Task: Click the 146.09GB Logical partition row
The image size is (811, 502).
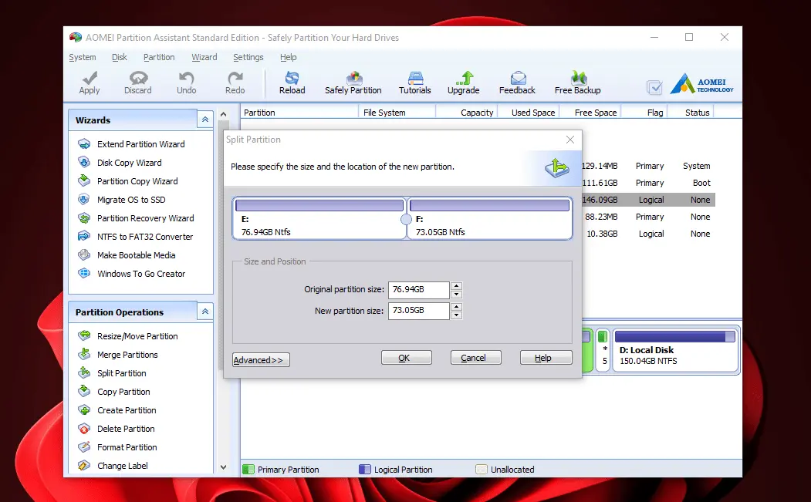Action: click(x=649, y=200)
